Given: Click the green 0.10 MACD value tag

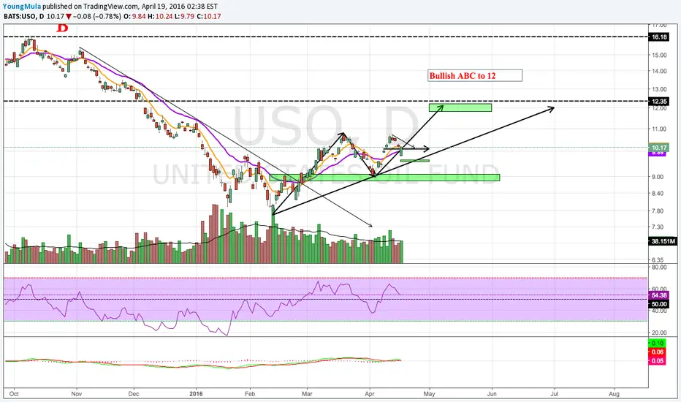Looking at the screenshot, I should coord(657,344).
